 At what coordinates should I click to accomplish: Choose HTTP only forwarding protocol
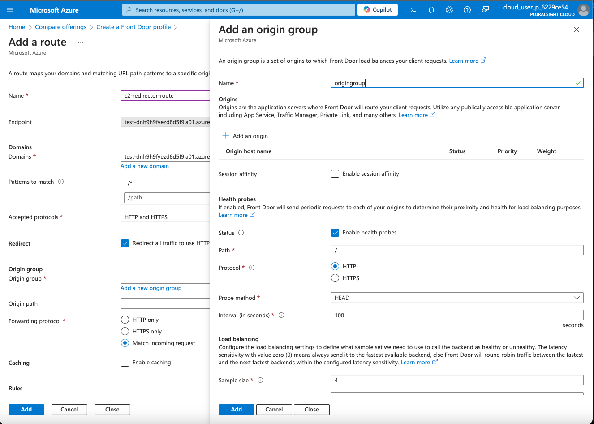[125, 320]
